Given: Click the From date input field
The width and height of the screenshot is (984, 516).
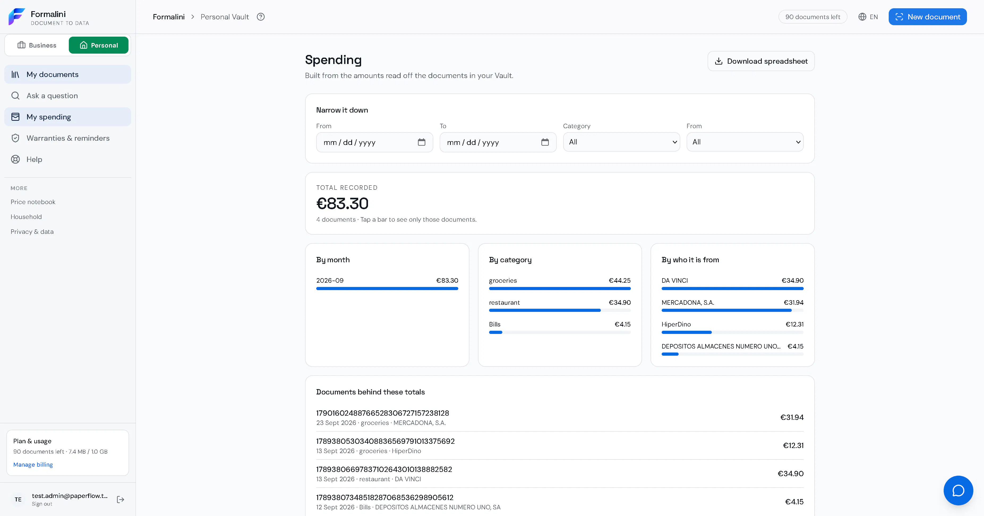Looking at the screenshot, I should (x=374, y=142).
